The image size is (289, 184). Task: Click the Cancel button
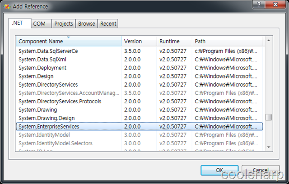[261, 170]
